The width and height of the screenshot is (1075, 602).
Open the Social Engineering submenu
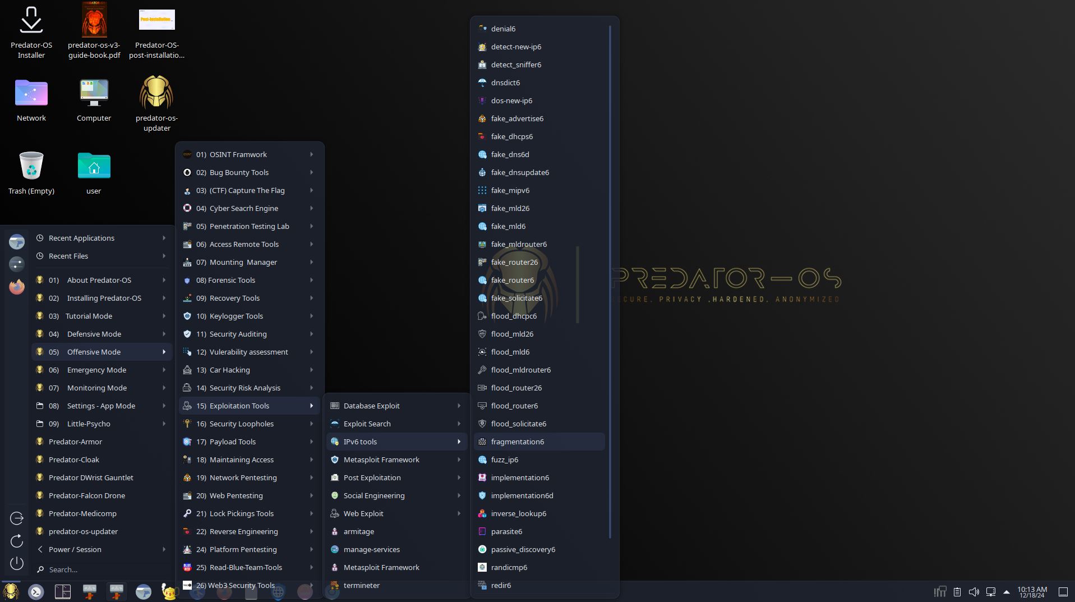click(x=396, y=495)
